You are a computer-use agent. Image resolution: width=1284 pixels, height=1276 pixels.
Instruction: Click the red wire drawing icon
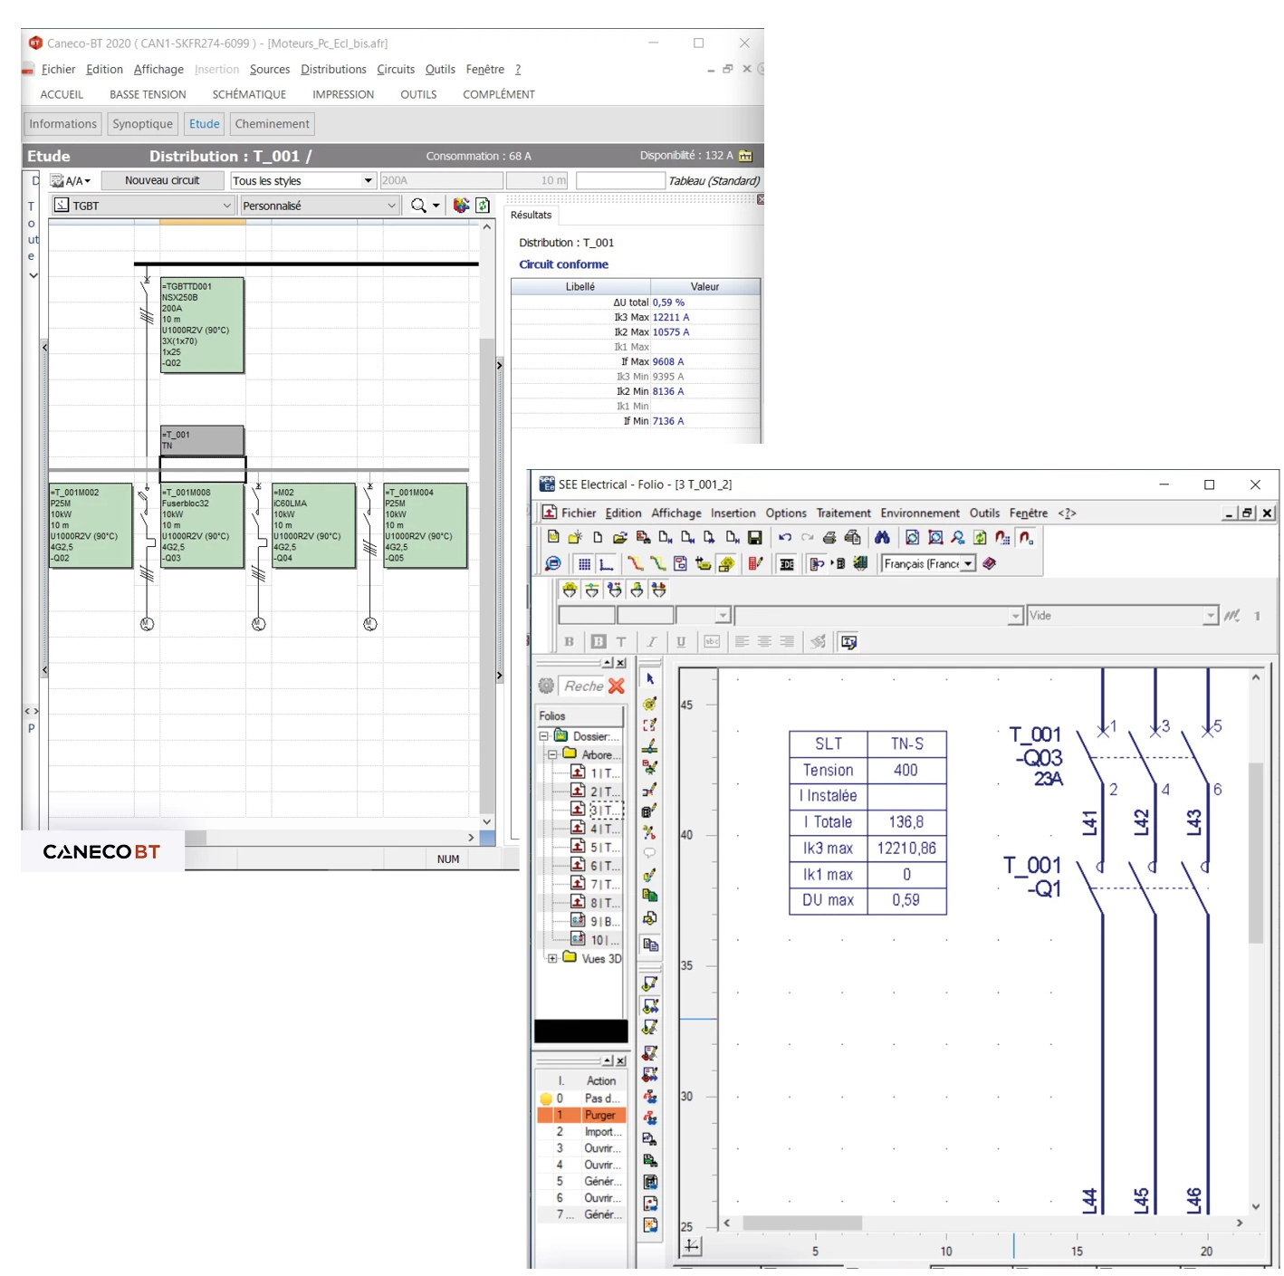pyautogui.click(x=635, y=564)
